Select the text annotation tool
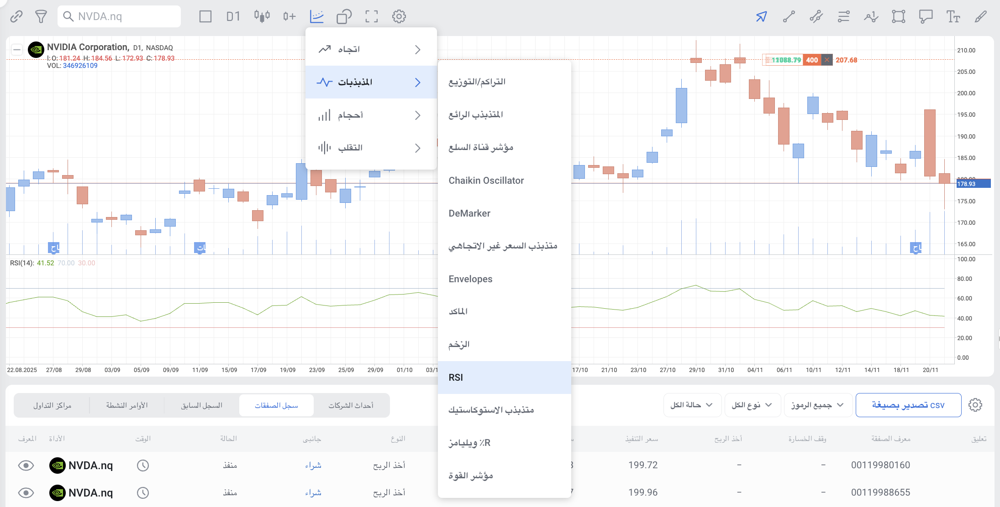 coord(953,16)
